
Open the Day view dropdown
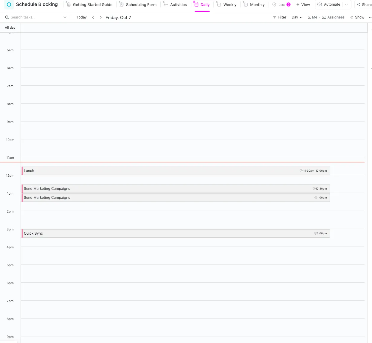click(x=297, y=17)
